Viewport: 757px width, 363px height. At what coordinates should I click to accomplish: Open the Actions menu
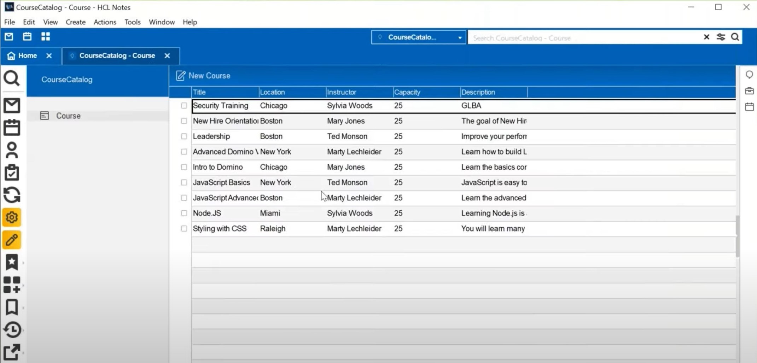(x=105, y=22)
